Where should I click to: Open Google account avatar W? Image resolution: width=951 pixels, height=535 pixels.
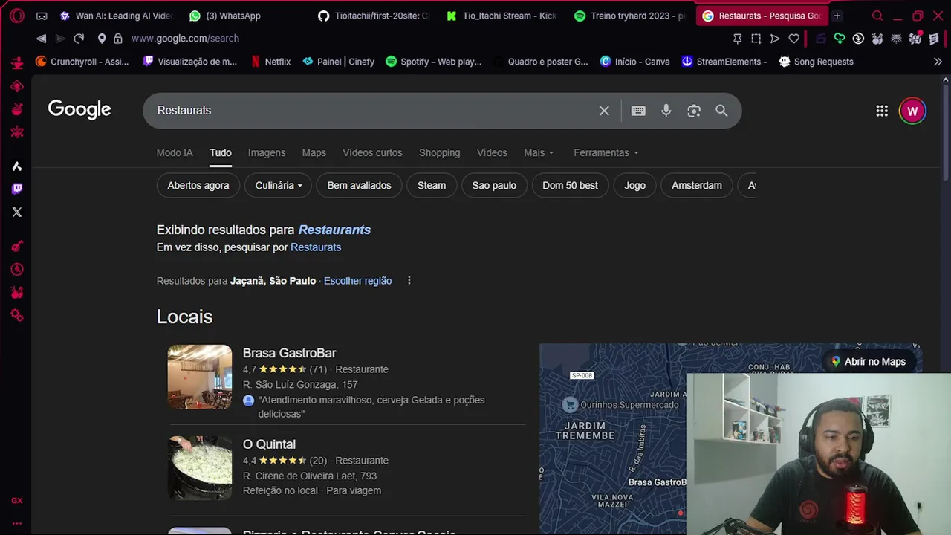click(912, 111)
